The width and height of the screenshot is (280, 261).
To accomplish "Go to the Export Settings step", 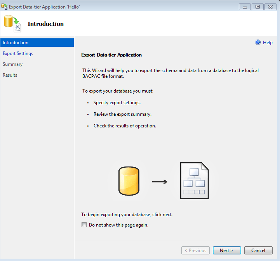I will click(18, 53).
